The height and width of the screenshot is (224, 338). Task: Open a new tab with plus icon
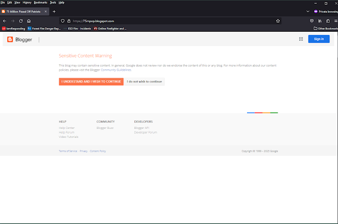pyautogui.click(x=54, y=12)
